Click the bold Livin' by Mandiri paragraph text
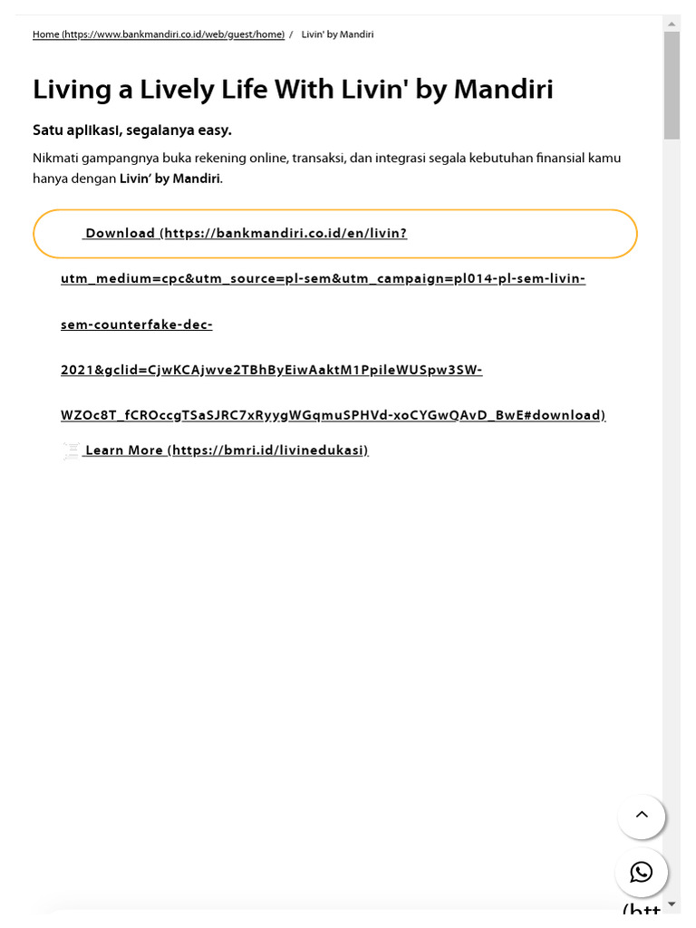 (169, 179)
